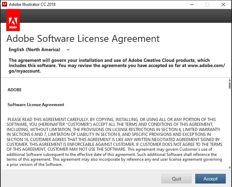Viewport: 232px width, 187px height.
Task: Click the greyed-out maximize window button
Action: pos(207,4)
